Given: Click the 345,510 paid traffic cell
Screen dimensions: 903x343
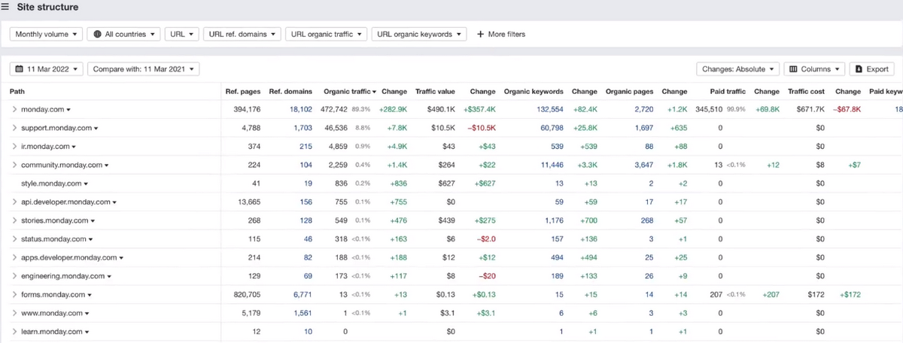Looking at the screenshot, I should (707, 110).
